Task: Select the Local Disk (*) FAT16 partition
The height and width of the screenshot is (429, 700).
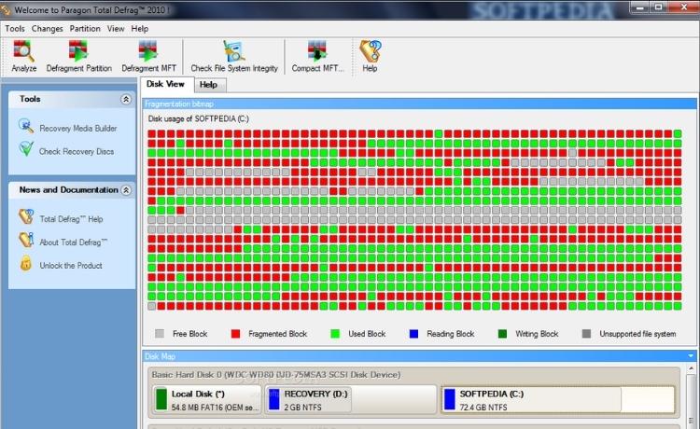Action: tap(207, 399)
